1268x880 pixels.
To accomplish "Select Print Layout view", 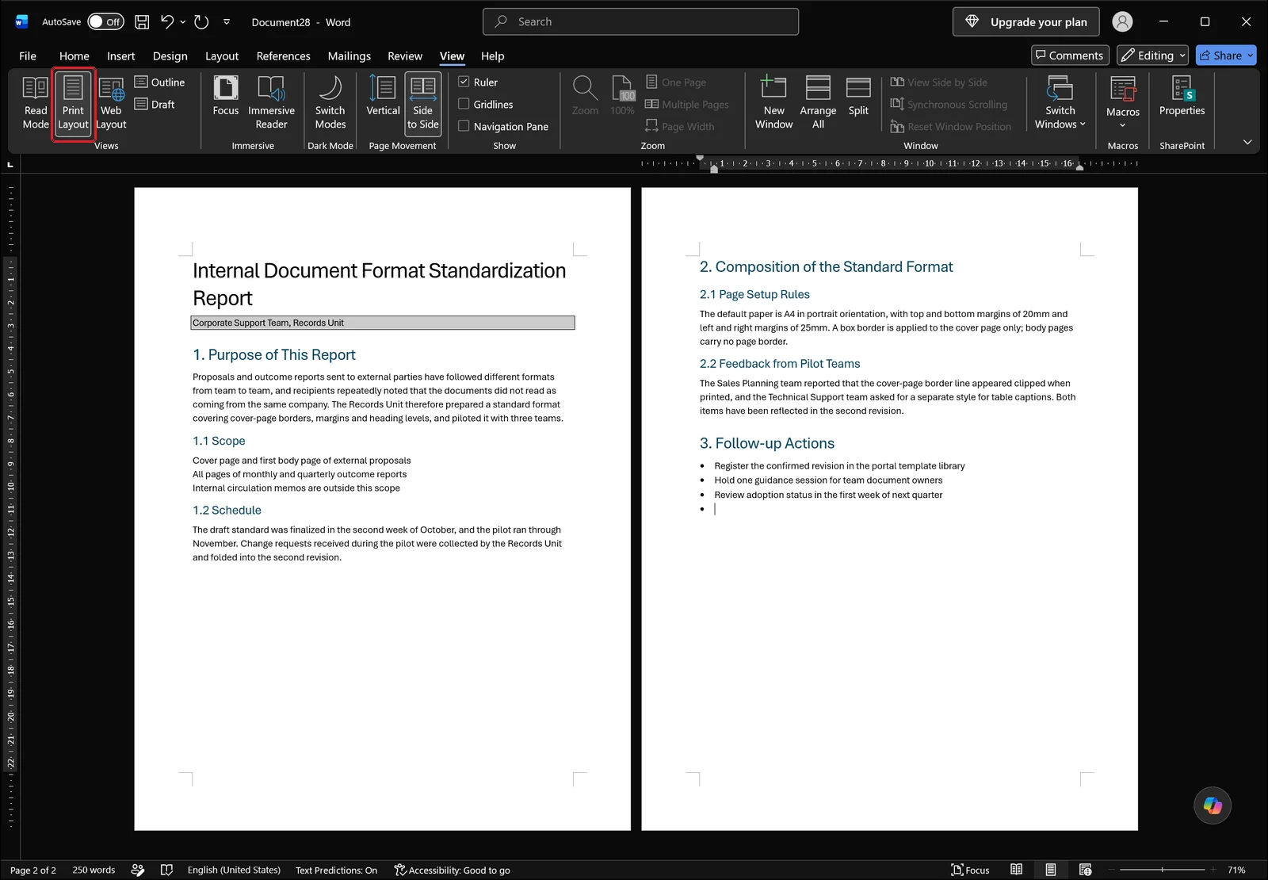I will [x=73, y=103].
